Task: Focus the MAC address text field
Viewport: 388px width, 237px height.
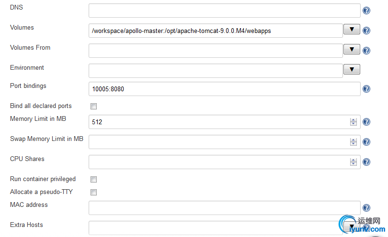Action: 225,208
